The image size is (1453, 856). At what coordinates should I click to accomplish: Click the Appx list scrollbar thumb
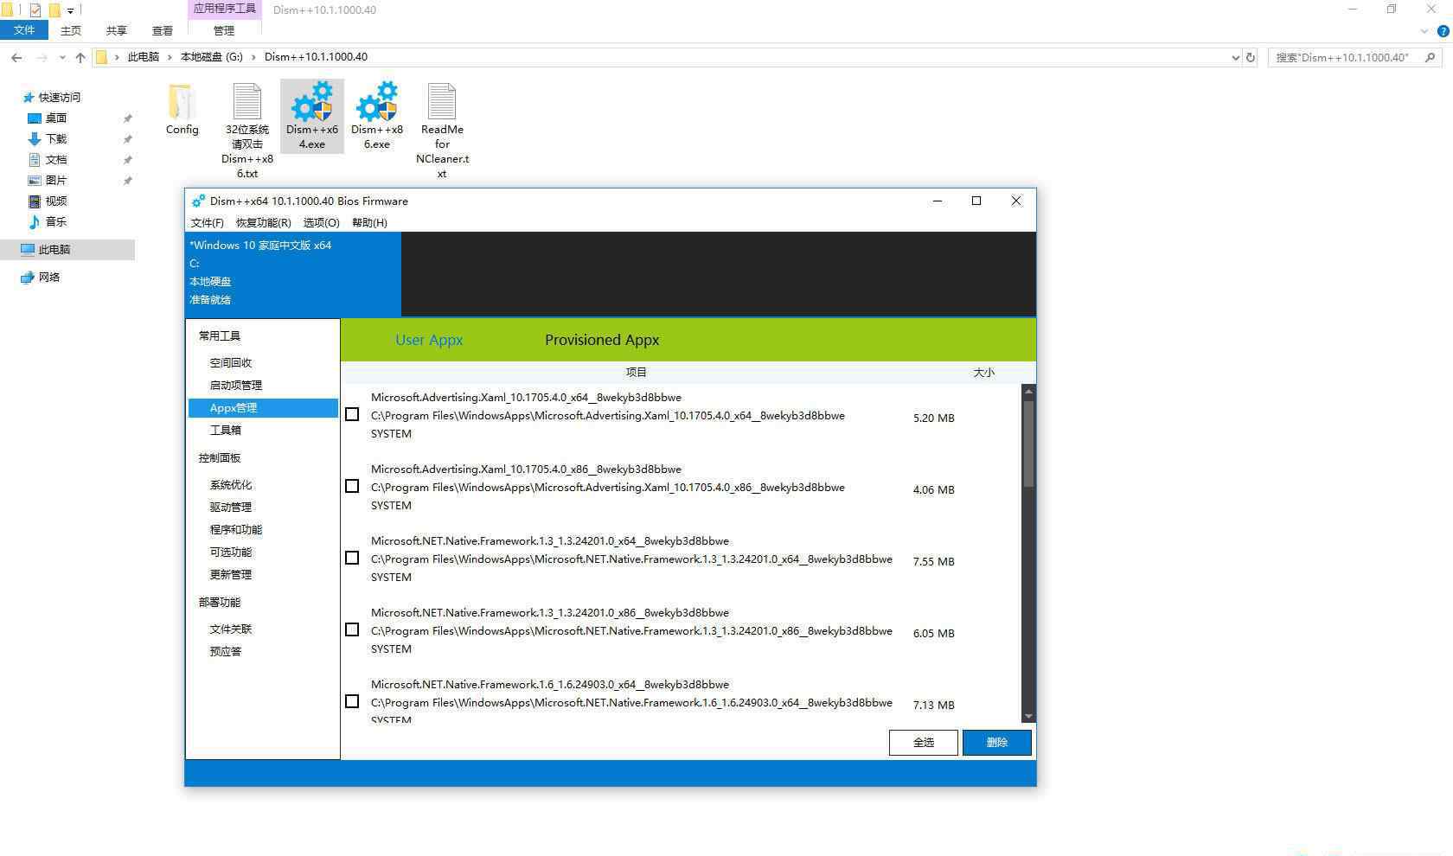(1028, 443)
